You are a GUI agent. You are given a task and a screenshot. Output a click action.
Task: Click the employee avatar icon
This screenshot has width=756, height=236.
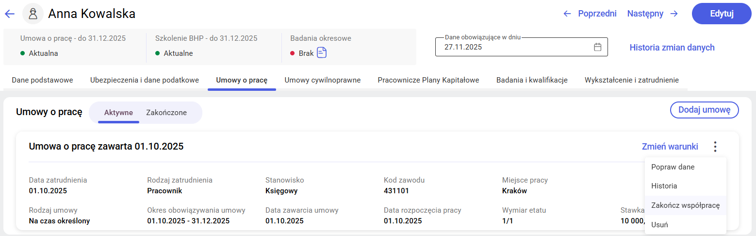[x=33, y=14]
